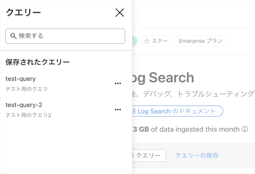Click the クエリー panel title

click(x=23, y=13)
